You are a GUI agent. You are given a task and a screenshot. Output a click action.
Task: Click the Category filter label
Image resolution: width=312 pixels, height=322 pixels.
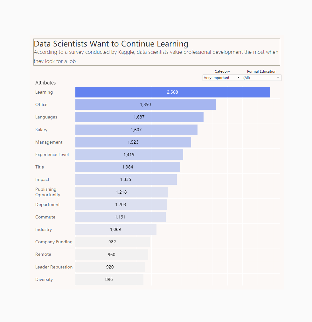coord(222,71)
